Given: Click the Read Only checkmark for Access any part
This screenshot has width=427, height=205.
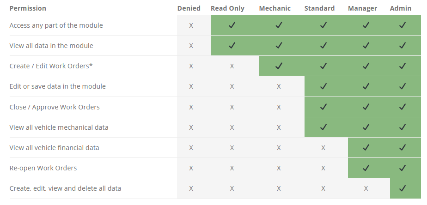Looking at the screenshot, I should click(x=232, y=25).
